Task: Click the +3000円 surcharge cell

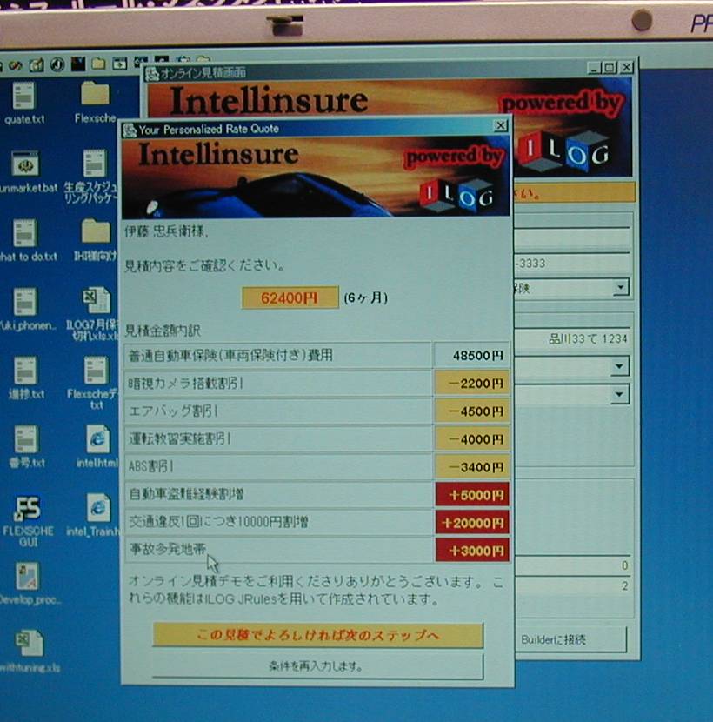Action: tap(472, 551)
